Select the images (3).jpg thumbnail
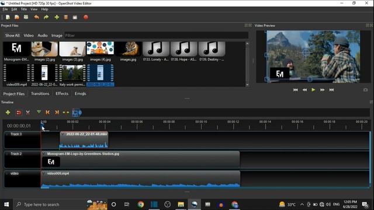Viewport: 374px width, 210px height. coord(72,49)
